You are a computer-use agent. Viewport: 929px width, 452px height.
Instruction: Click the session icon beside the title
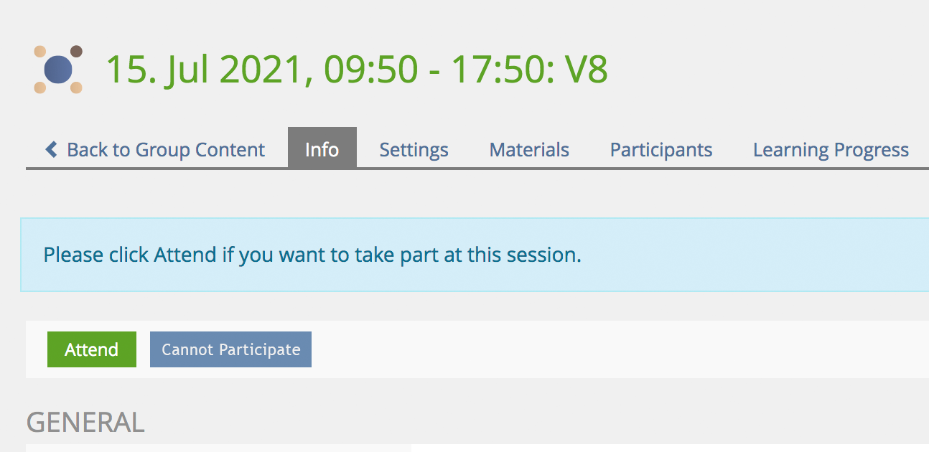point(58,70)
